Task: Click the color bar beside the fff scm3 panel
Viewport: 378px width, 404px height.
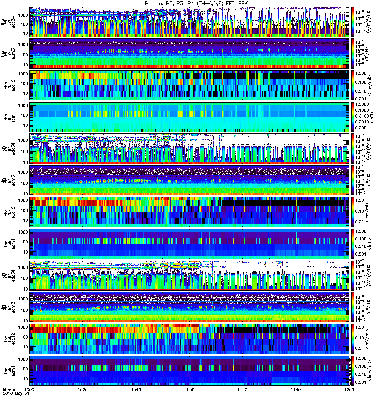Action: click(353, 307)
